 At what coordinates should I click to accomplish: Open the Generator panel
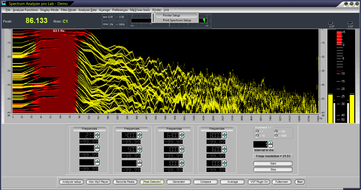click(179, 182)
